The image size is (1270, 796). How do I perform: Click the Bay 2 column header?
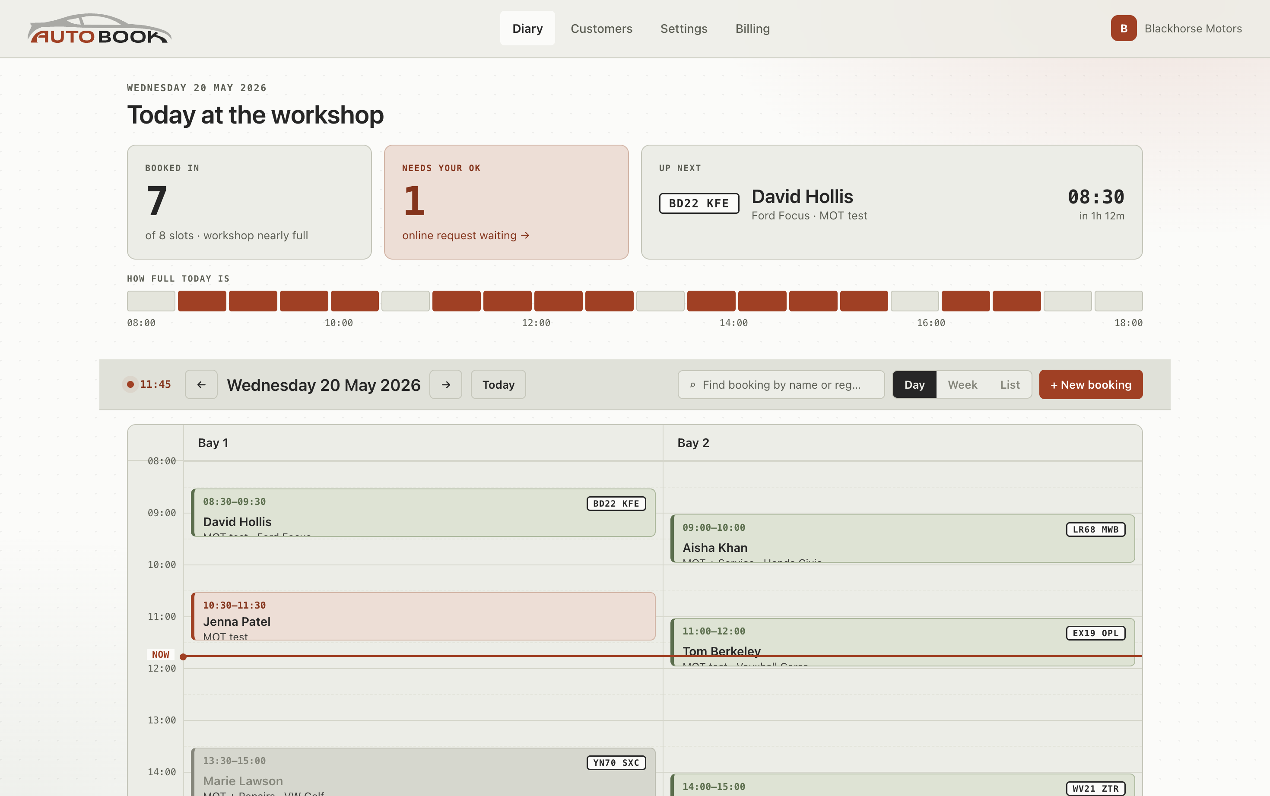point(903,443)
